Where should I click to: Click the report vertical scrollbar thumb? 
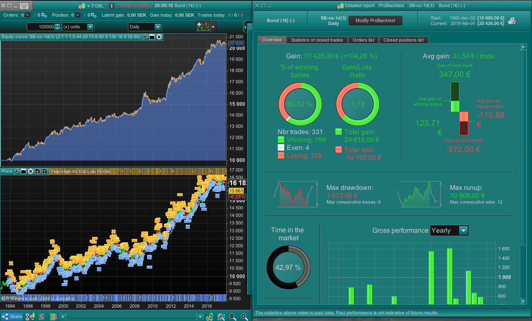pyautogui.click(x=523, y=147)
